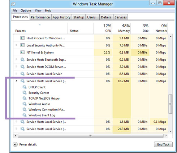The width and height of the screenshot is (177, 153).
Task: Expand the 21.3 MB Service Host row
Action: coord(17,129)
